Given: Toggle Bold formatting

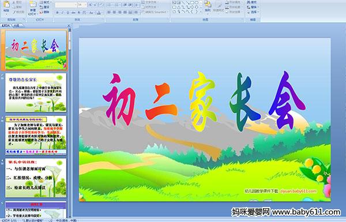Looking at the screenshot, I should [57, 13].
